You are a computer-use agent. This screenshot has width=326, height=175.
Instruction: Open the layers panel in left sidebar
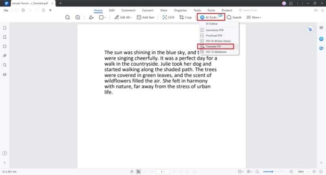[4, 75]
